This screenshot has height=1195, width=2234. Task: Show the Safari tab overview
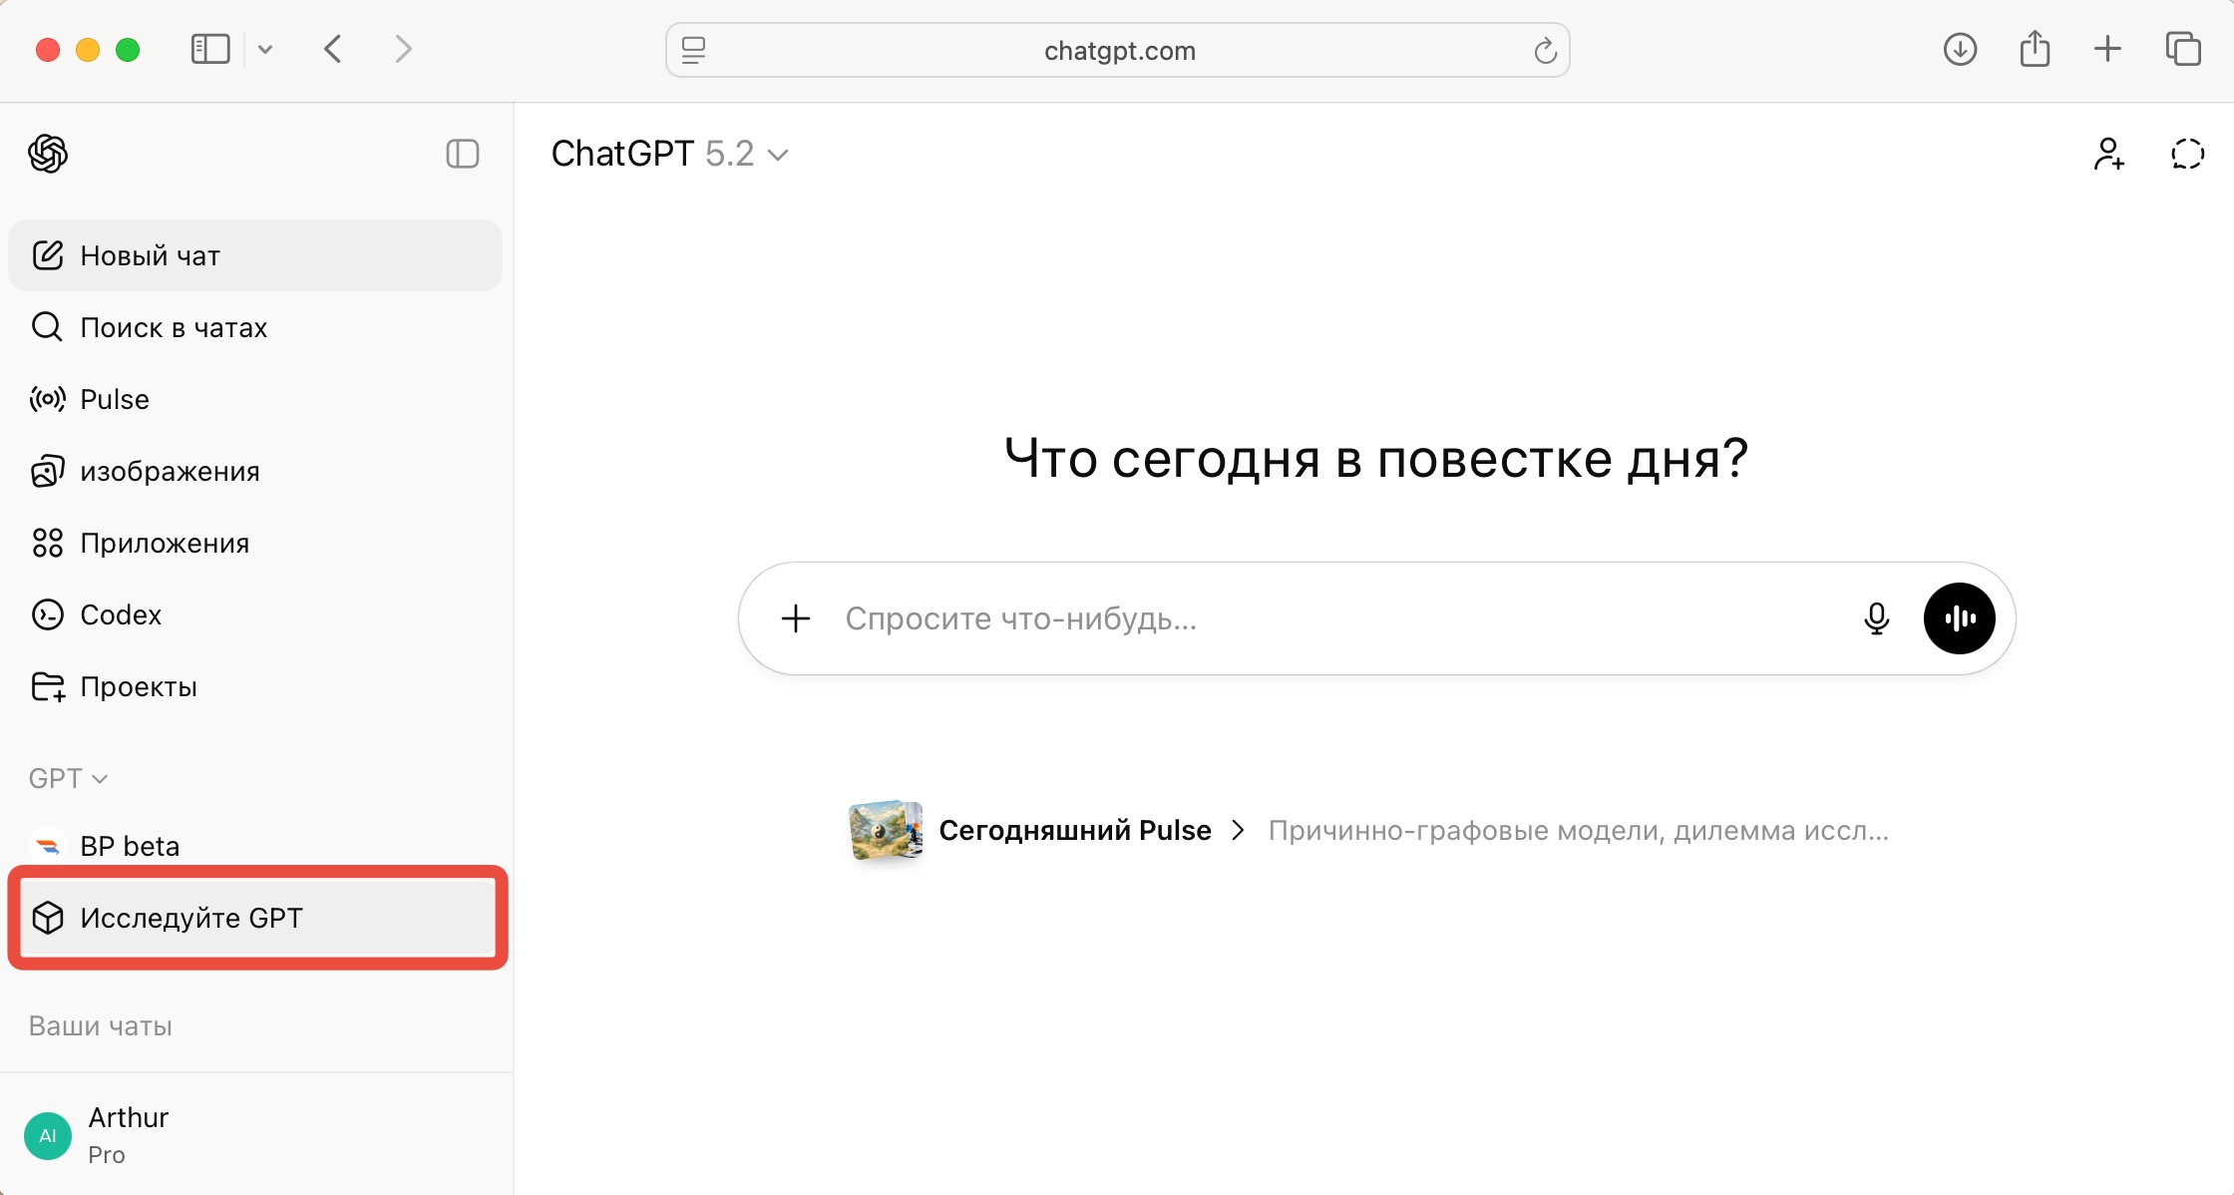click(2183, 49)
